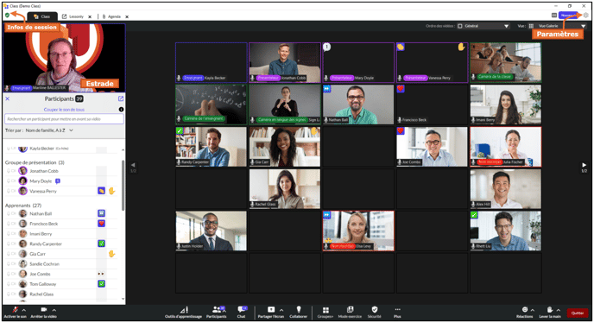Open the Collaborer lightbulb icon
Image resolution: width=594 pixels, height=323 pixels.
tap(299, 309)
